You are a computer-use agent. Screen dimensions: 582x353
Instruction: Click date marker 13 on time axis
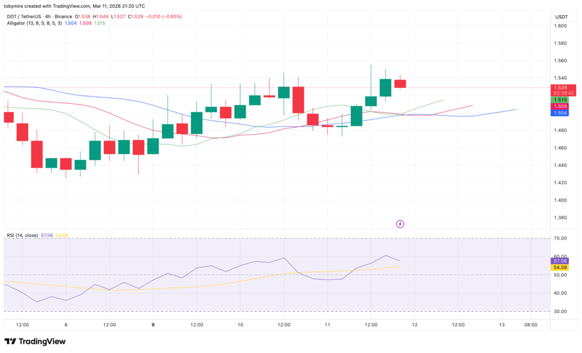pos(501,325)
